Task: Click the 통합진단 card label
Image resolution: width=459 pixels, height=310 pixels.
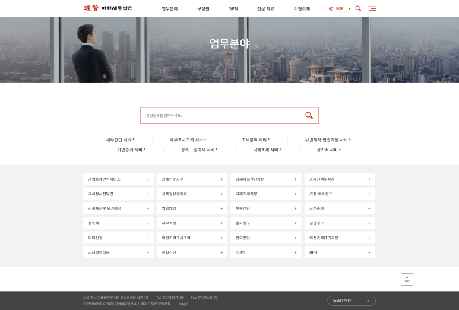Action: [x=169, y=252]
